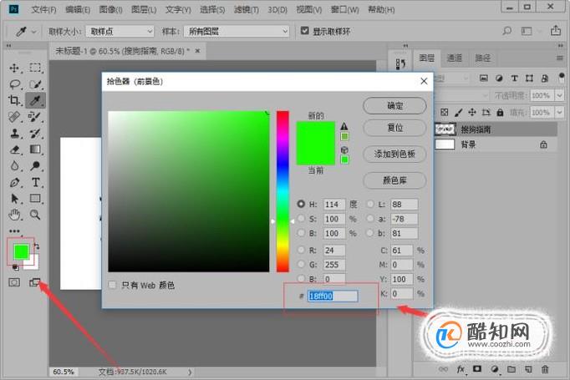This screenshot has width=570, height=380.
Task: Open the Edit Toolbar three-dots menu
Action: 14,231
